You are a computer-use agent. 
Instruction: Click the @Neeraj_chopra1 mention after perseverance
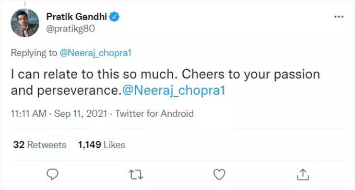coord(173,90)
